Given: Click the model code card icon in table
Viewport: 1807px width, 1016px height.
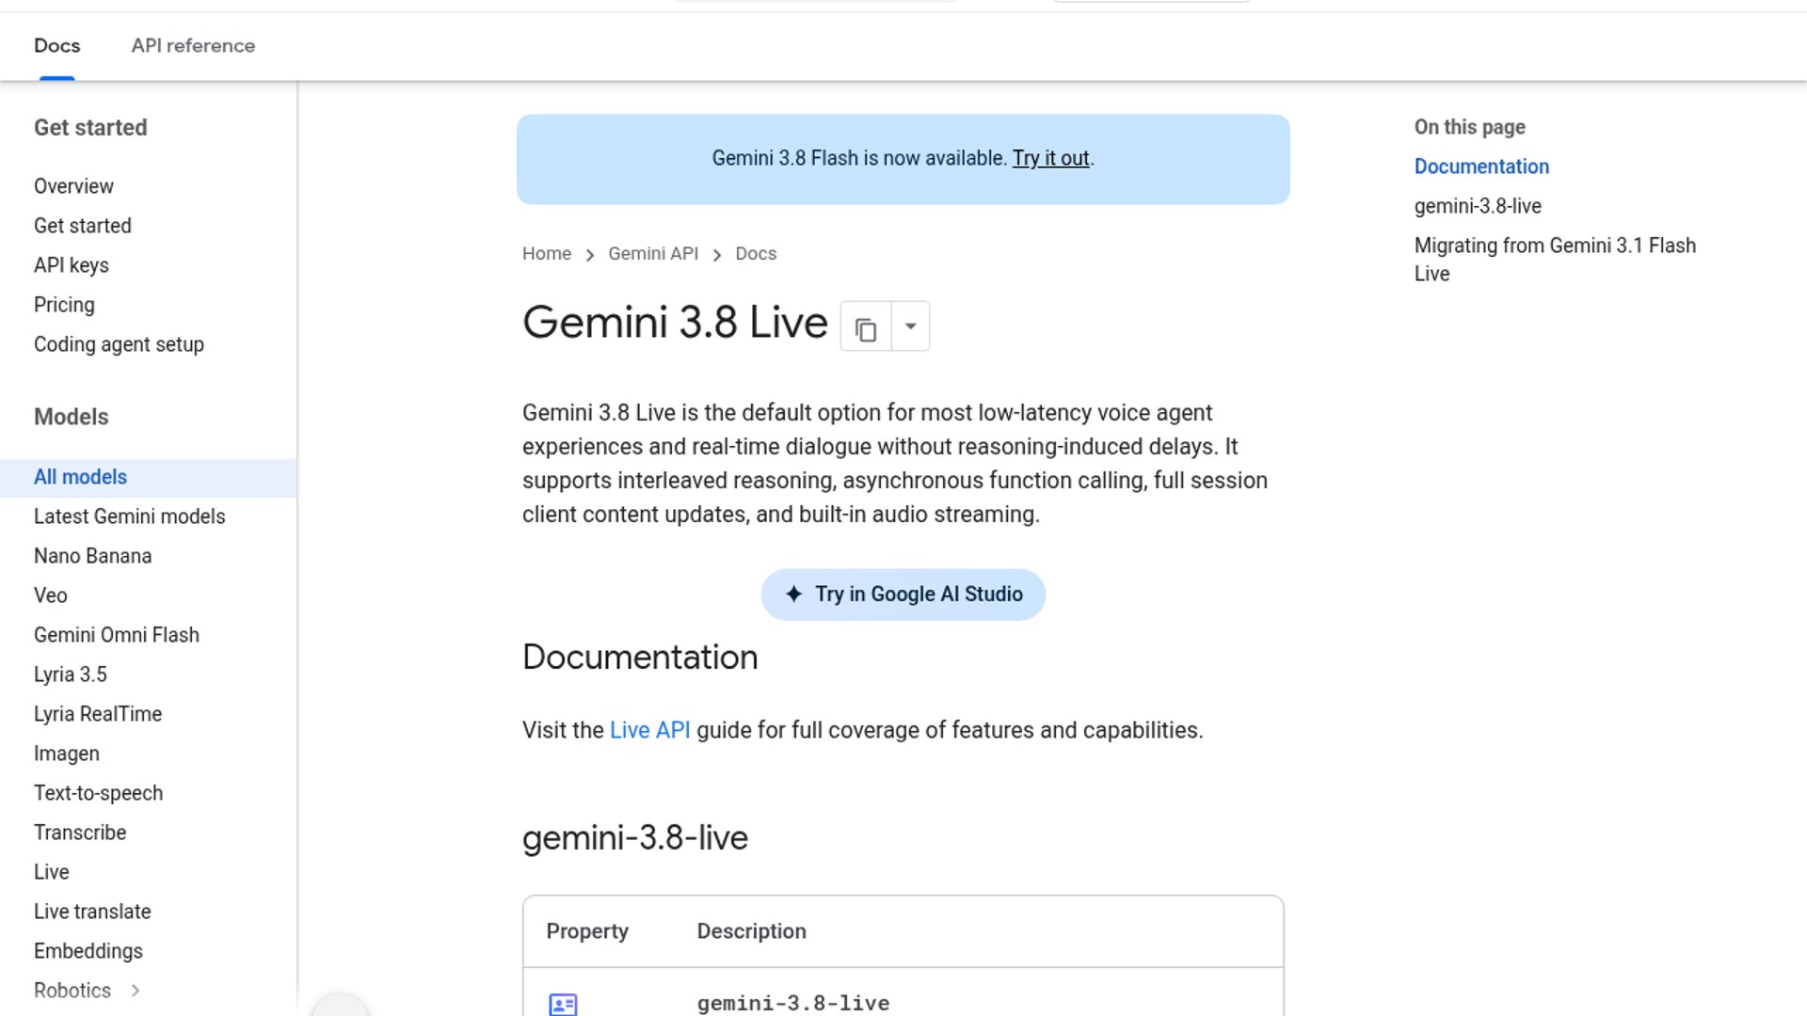Looking at the screenshot, I should (563, 1004).
